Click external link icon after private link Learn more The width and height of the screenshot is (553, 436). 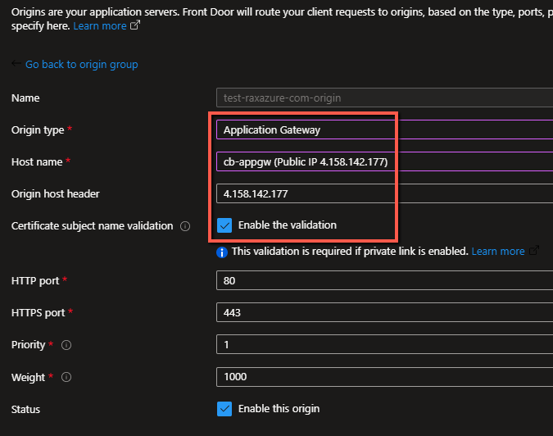click(x=534, y=251)
